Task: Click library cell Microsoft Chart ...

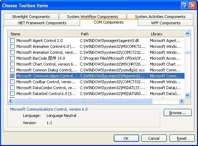Action: tap(165, 64)
